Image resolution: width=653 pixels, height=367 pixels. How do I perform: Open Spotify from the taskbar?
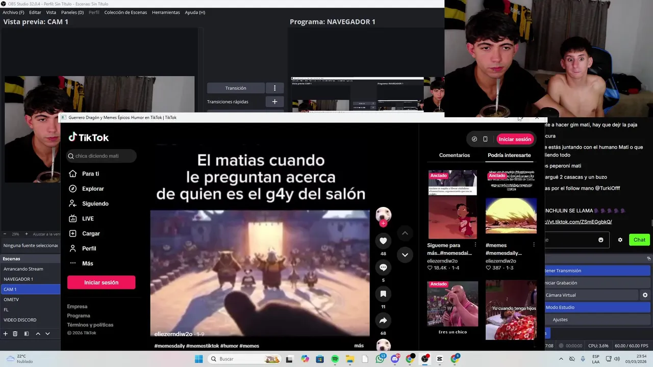click(335, 359)
